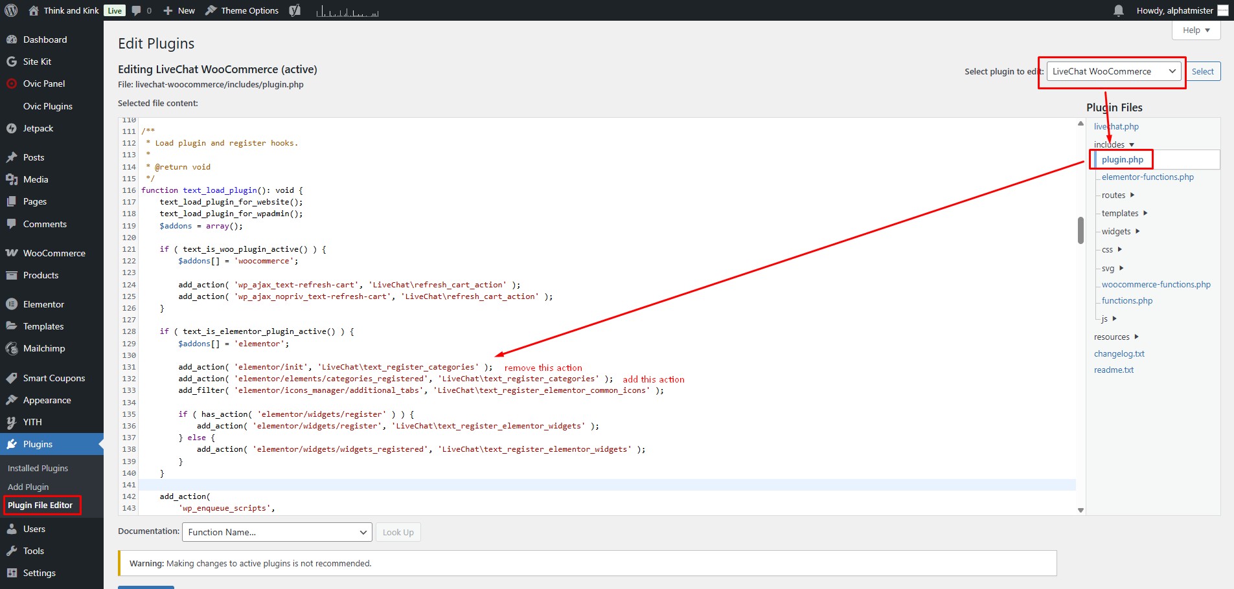The height and width of the screenshot is (589, 1234).
Task: Select plugin.php in the file tree
Action: (x=1123, y=159)
